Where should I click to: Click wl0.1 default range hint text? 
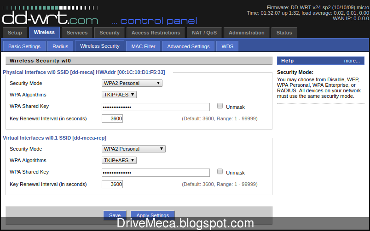click(220, 184)
